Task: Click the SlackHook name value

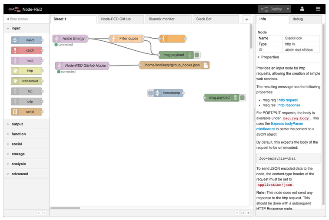Action: pyautogui.click(x=293, y=38)
